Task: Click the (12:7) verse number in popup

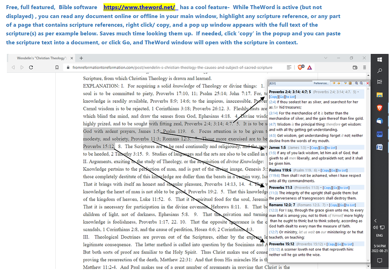Action: 273,232
